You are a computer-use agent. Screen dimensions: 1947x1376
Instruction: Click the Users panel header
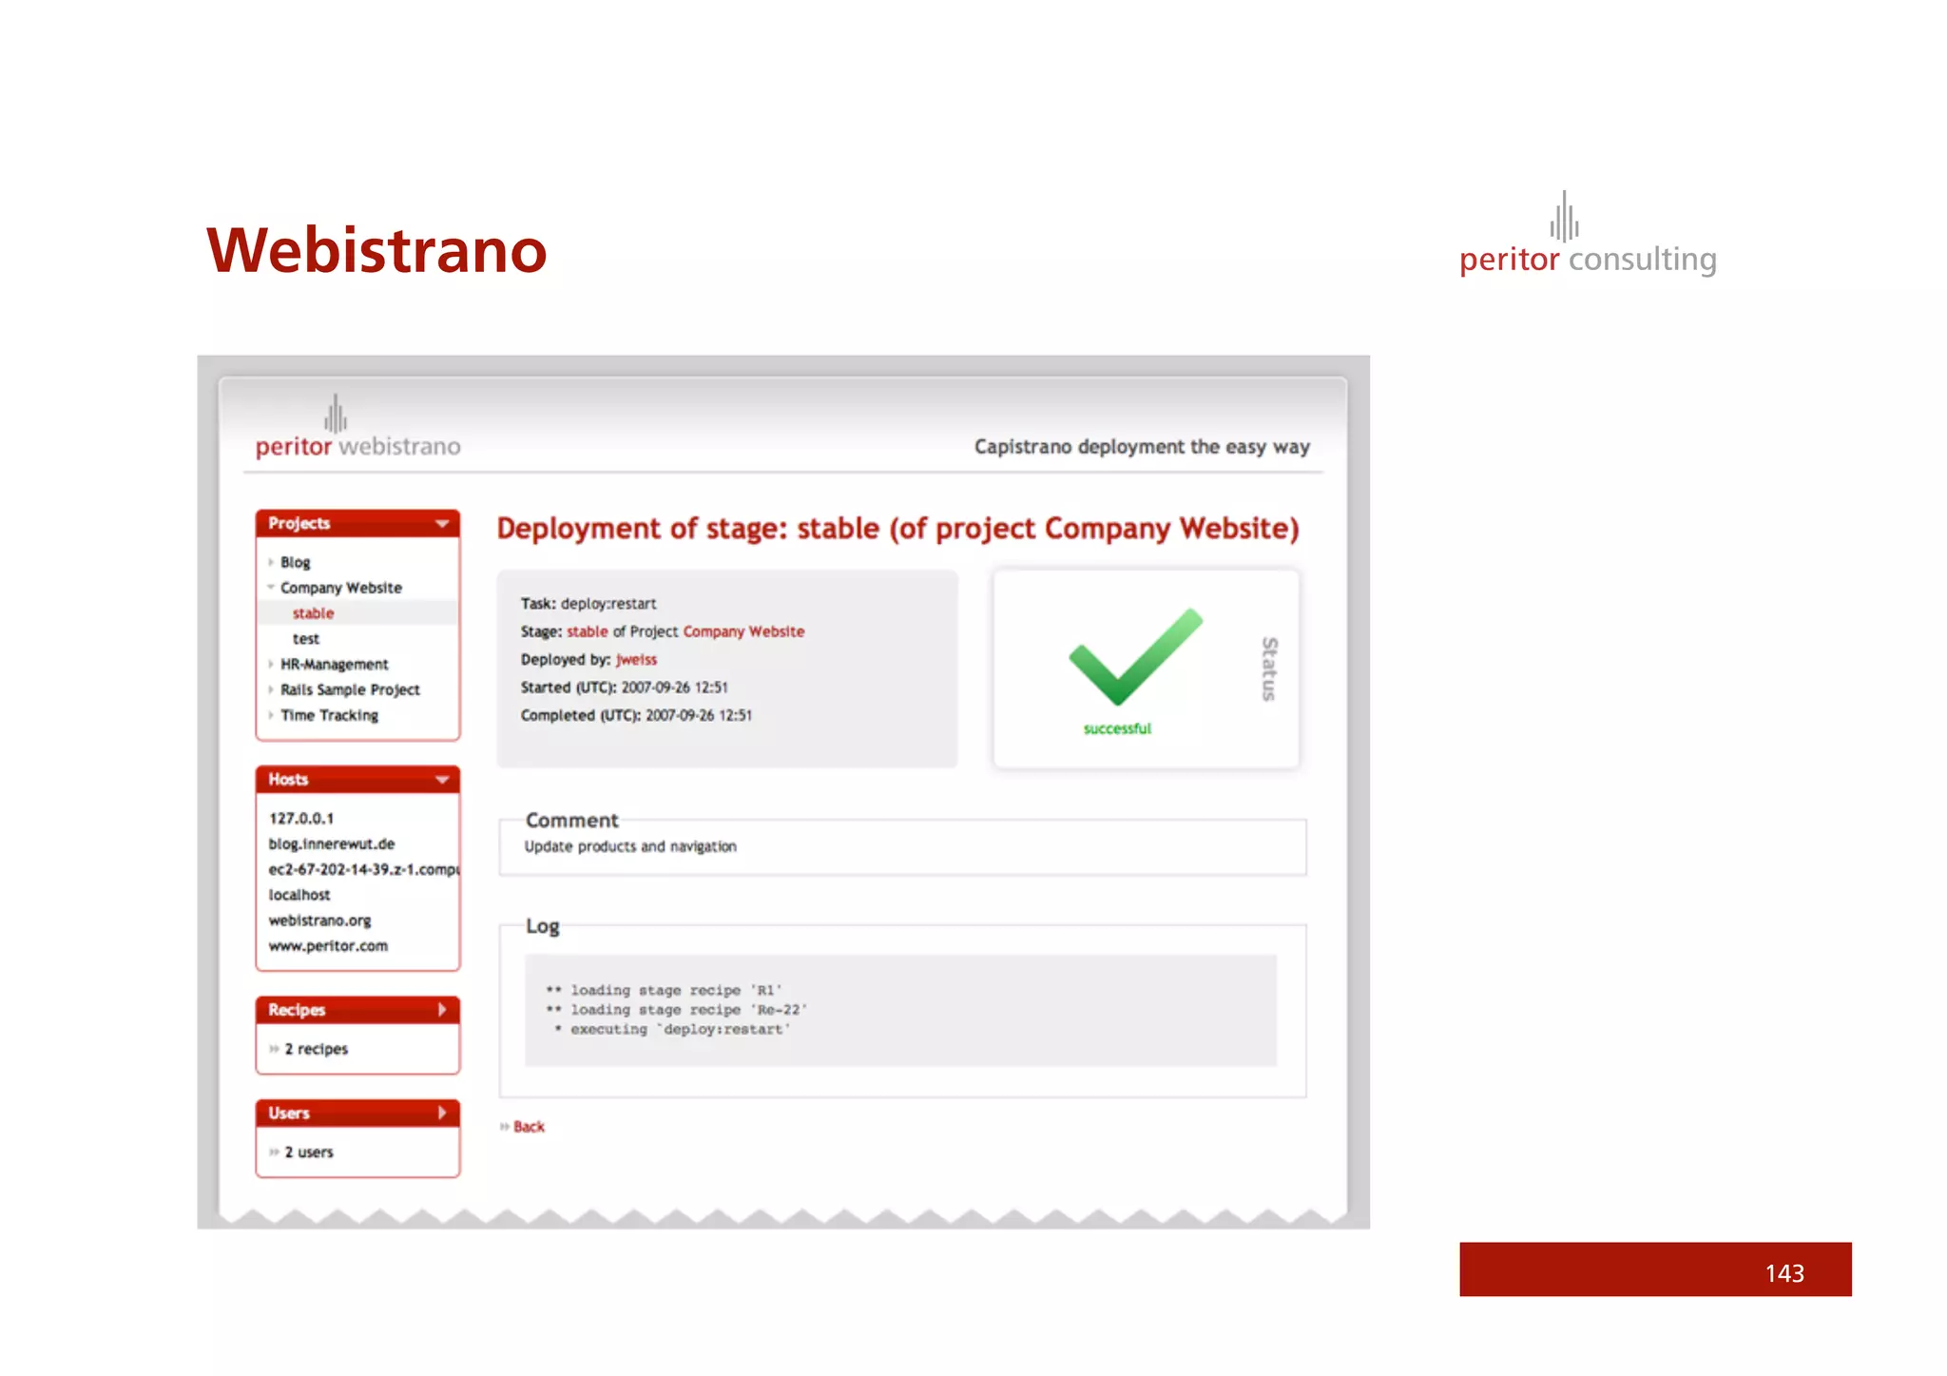coord(357,1113)
